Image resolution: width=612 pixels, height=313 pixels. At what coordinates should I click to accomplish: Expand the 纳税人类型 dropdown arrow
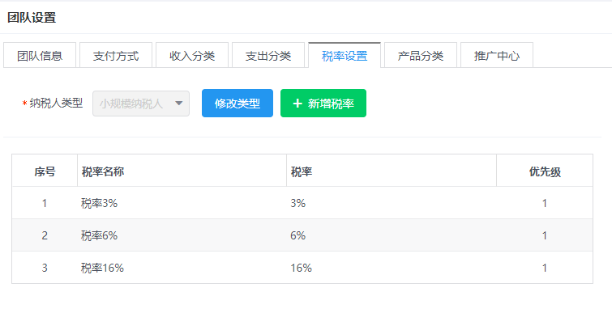point(179,104)
